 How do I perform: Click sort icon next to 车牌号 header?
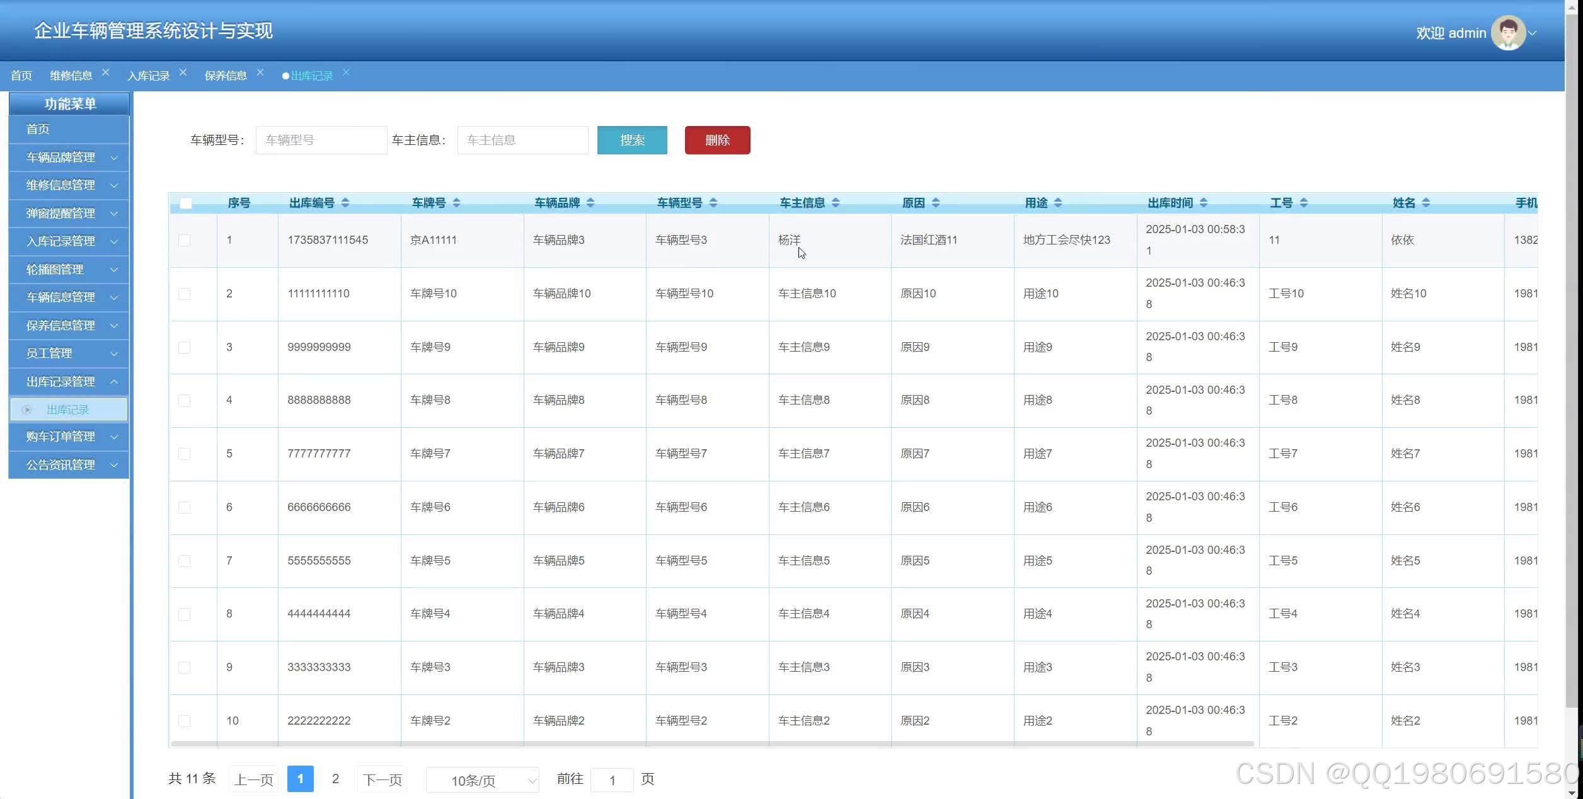(x=456, y=203)
